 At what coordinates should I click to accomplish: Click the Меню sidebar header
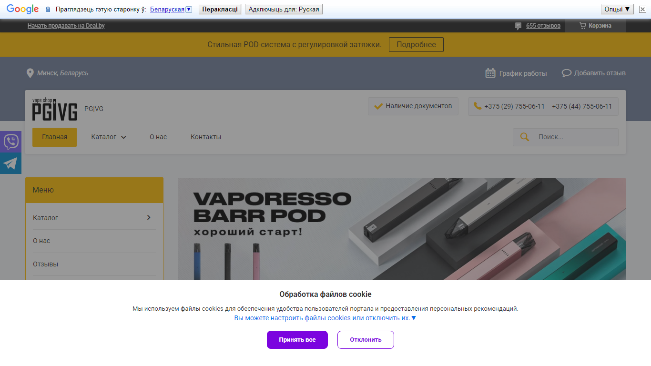click(x=94, y=190)
